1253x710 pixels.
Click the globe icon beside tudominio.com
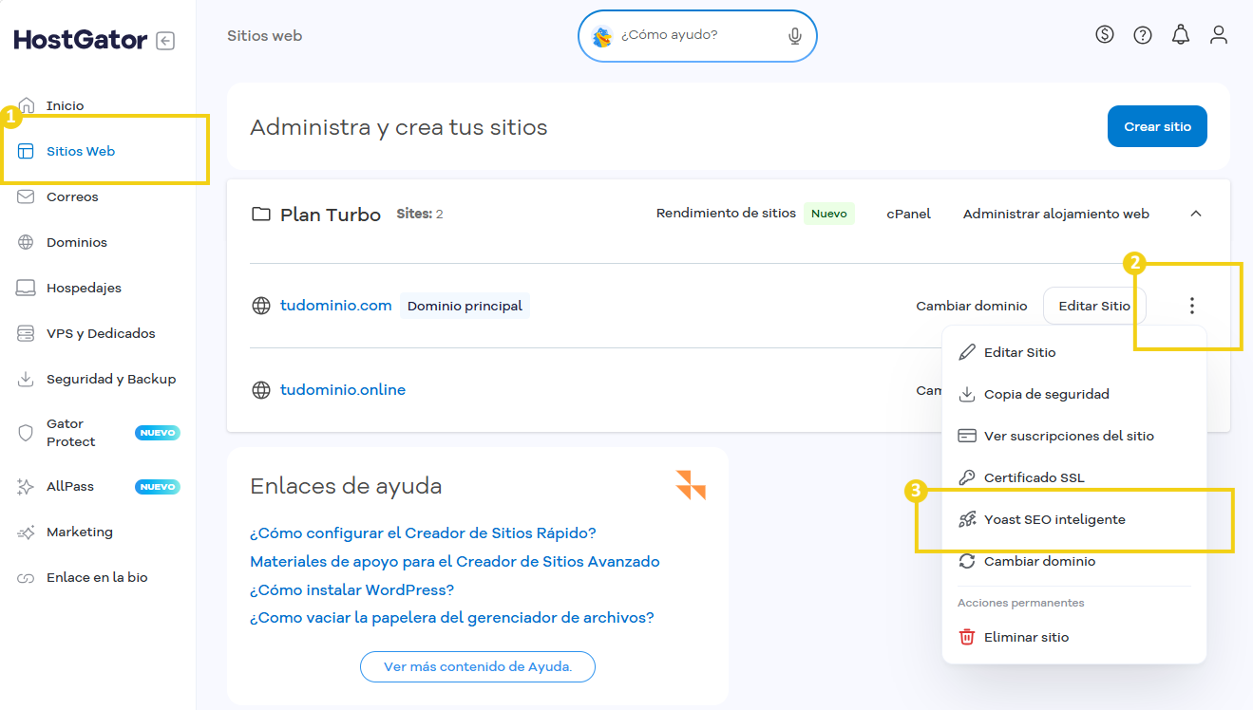(x=260, y=306)
